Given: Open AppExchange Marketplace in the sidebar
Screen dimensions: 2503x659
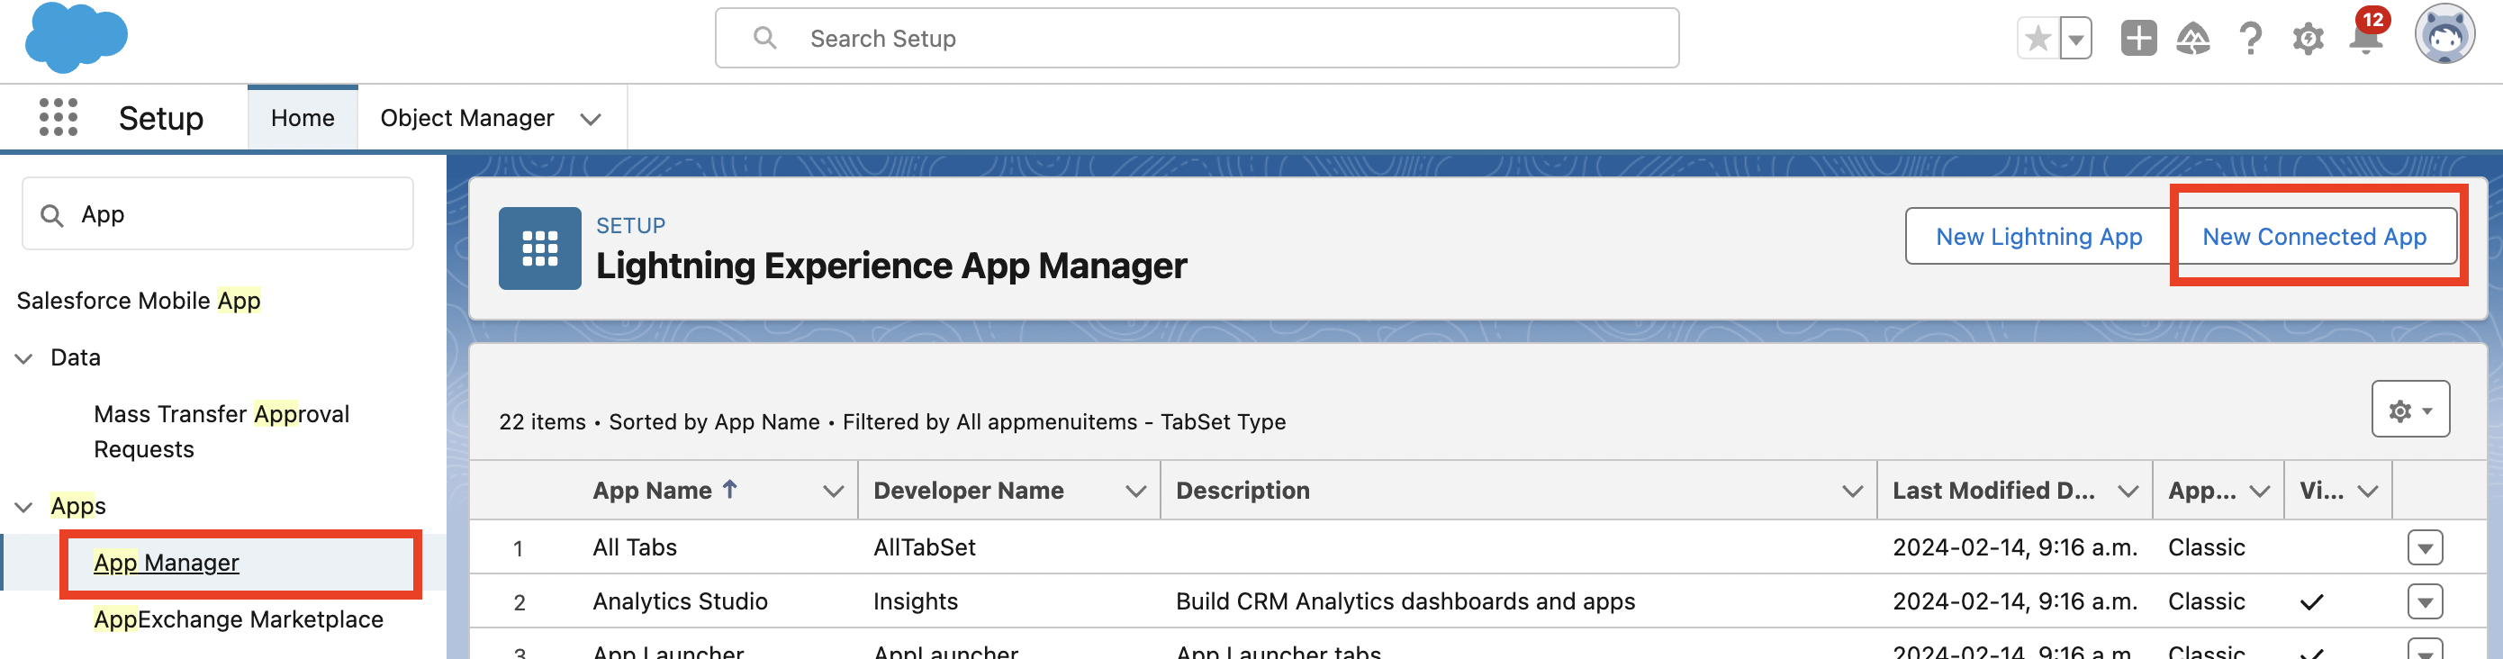Looking at the screenshot, I should click(x=238, y=619).
